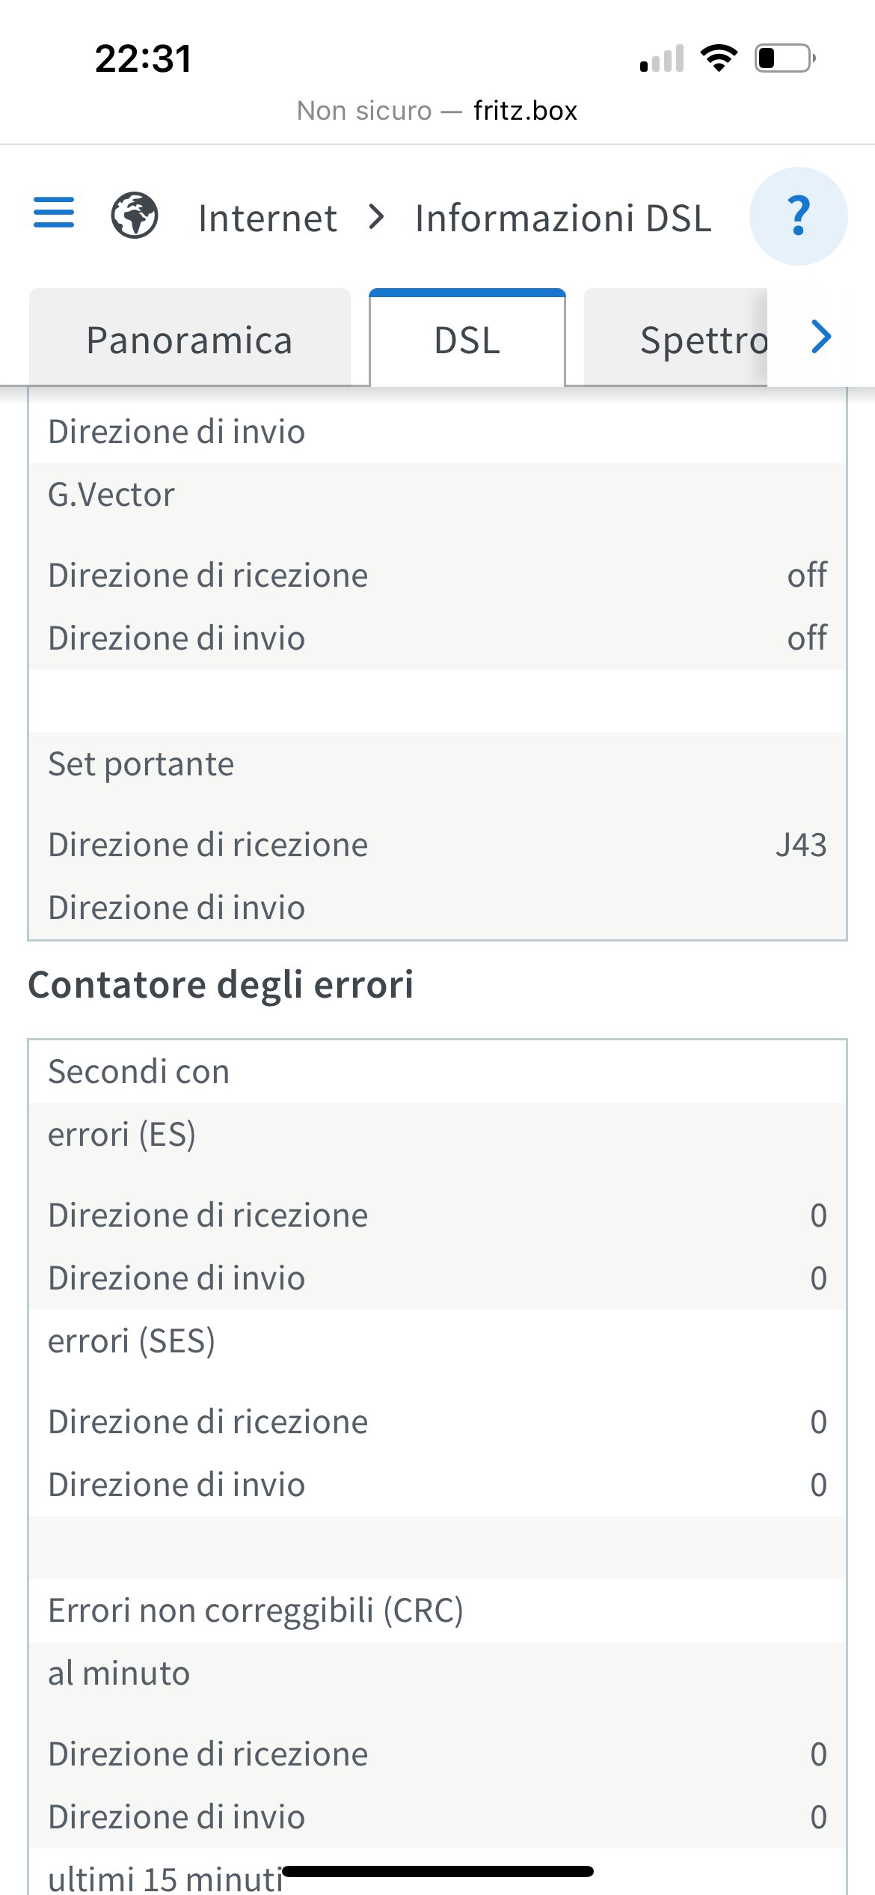Screen dimensions: 875x1895
Task: Select the Contatore degli errori heading
Action: [221, 984]
